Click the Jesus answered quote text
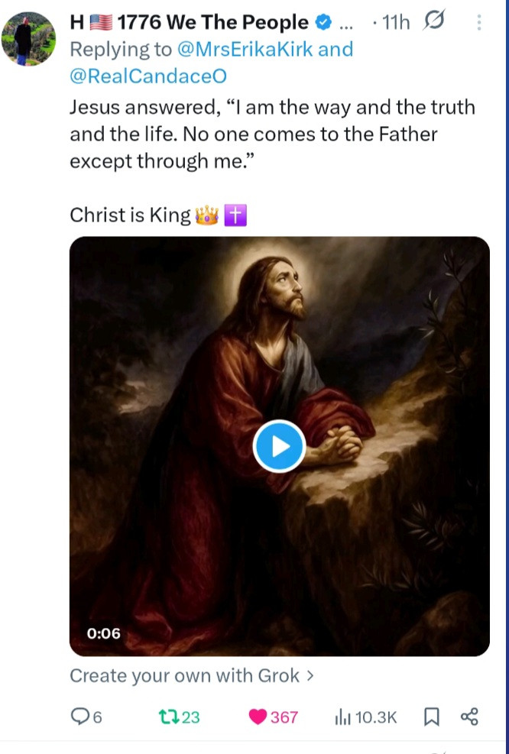Viewport: 509px width, 754px height. click(271, 134)
